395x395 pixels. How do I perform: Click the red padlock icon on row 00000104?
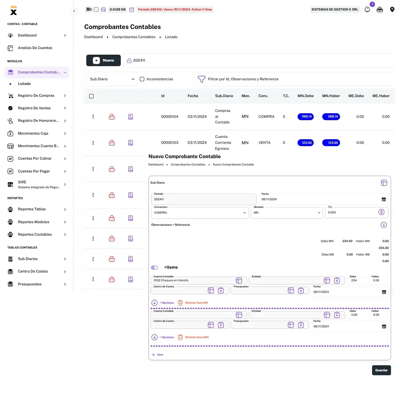tap(112, 117)
